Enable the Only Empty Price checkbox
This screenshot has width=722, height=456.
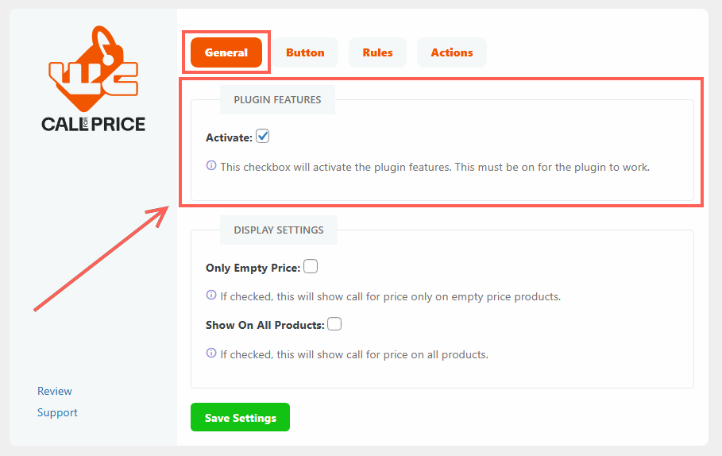click(x=311, y=266)
